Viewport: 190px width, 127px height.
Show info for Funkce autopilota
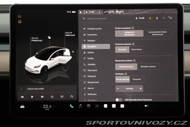click(x=133, y=28)
